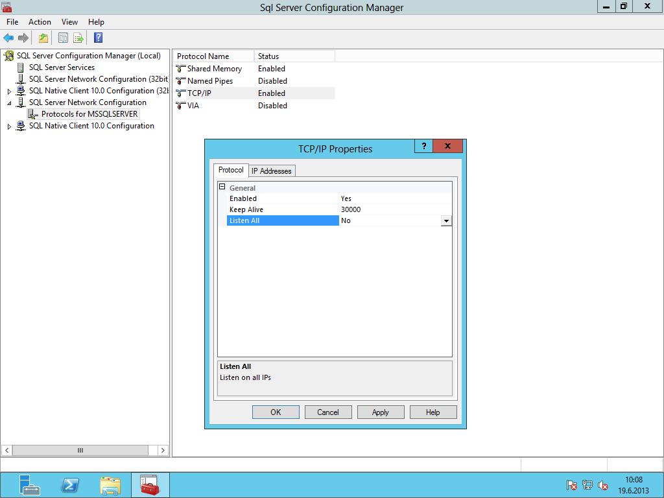Click the root Configuration Manager tree icon
This screenshot has width=664, height=498.
(x=8, y=56)
